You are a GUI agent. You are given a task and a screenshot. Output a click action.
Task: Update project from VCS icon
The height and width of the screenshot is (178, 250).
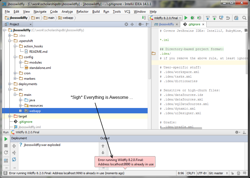(x=208, y=18)
